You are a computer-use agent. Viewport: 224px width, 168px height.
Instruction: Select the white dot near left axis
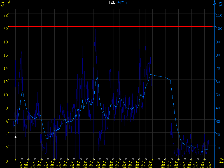click(x=15, y=137)
